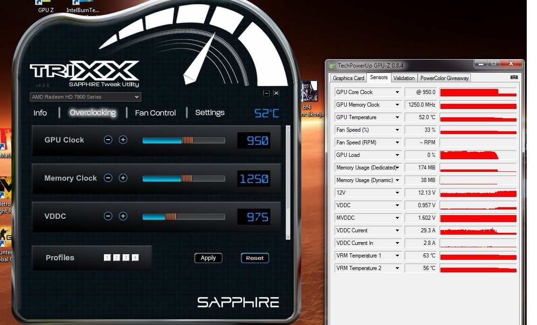Click the Memory Clock value 1250 field
The height and width of the screenshot is (325, 537).
(x=254, y=179)
